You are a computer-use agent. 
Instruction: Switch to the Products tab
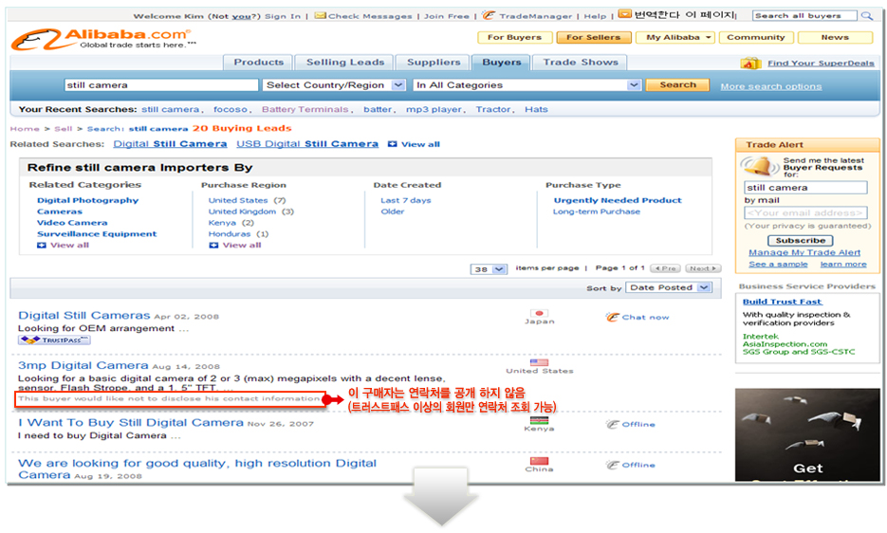tap(259, 63)
